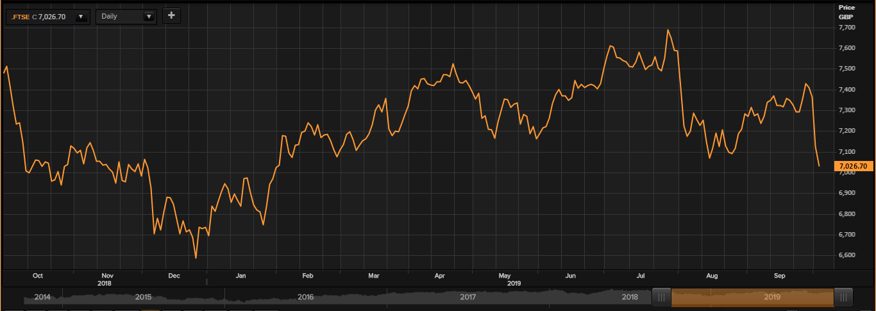The height and width of the screenshot is (311, 876).
Task: Jump to 2016 in the overview timeline
Action: point(306,298)
